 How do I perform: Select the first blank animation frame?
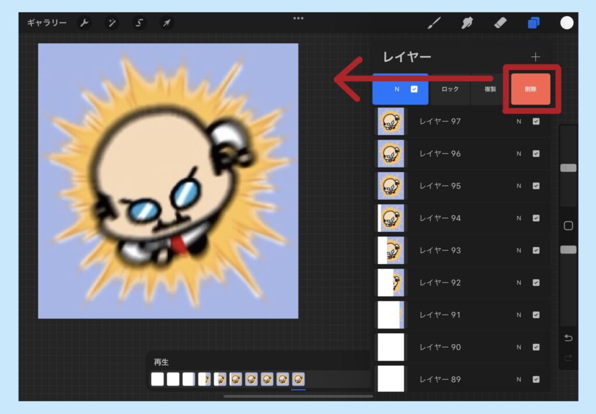157,379
